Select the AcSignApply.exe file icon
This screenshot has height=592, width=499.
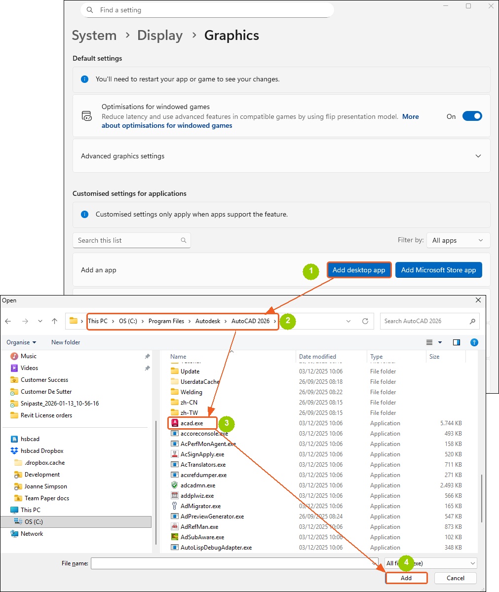click(174, 454)
